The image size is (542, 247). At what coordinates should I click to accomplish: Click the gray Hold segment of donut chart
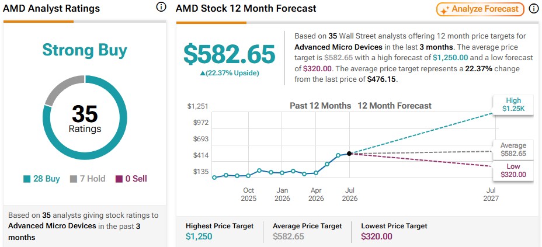point(61,88)
